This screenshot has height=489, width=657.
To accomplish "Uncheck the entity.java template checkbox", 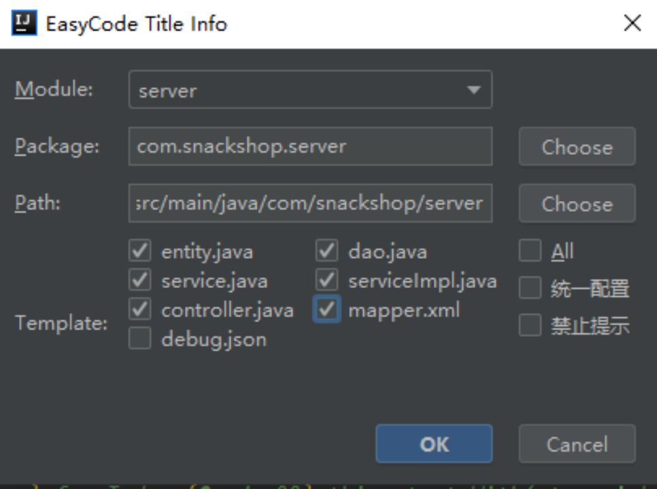I will coord(139,251).
